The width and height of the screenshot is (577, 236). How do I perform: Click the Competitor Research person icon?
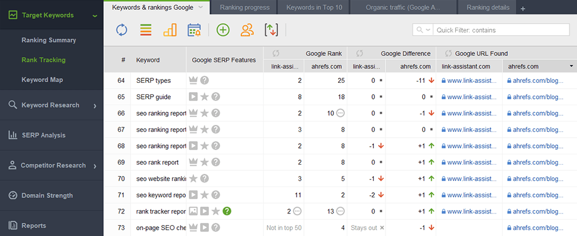13,165
